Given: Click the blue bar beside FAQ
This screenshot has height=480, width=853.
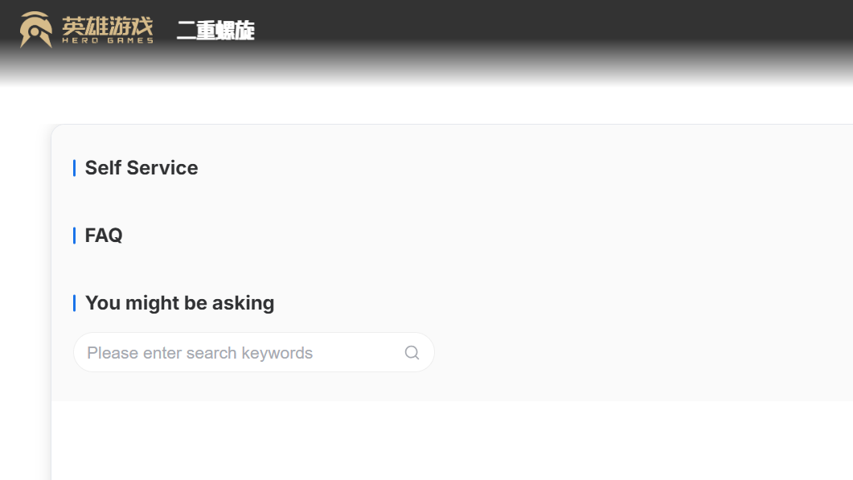Looking at the screenshot, I should pyautogui.click(x=74, y=236).
